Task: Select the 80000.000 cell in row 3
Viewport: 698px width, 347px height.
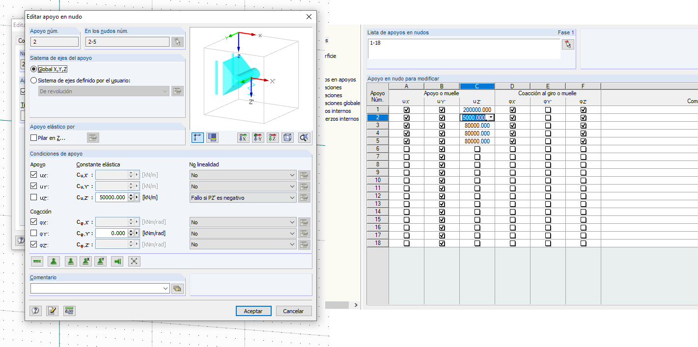Action: coord(477,126)
